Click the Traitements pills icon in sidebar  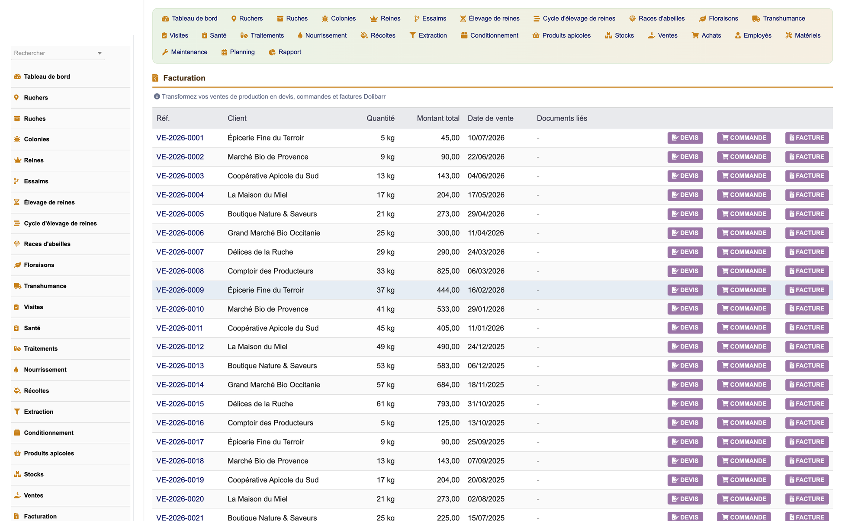(x=17, y=348)
